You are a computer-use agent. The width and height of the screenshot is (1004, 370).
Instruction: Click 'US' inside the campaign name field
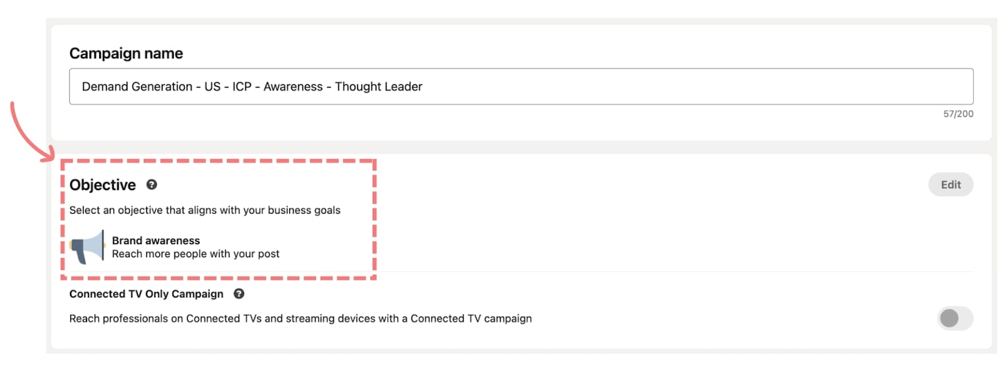(x=213, y=86)
